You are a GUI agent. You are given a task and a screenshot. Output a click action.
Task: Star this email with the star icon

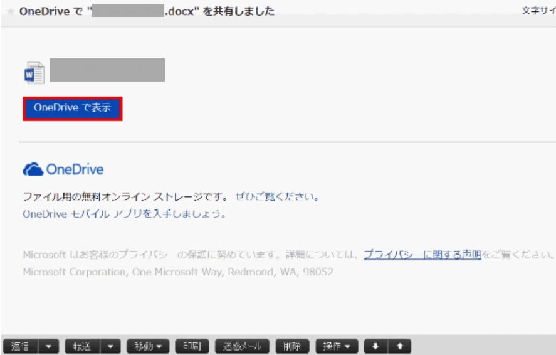coord(11,11)
